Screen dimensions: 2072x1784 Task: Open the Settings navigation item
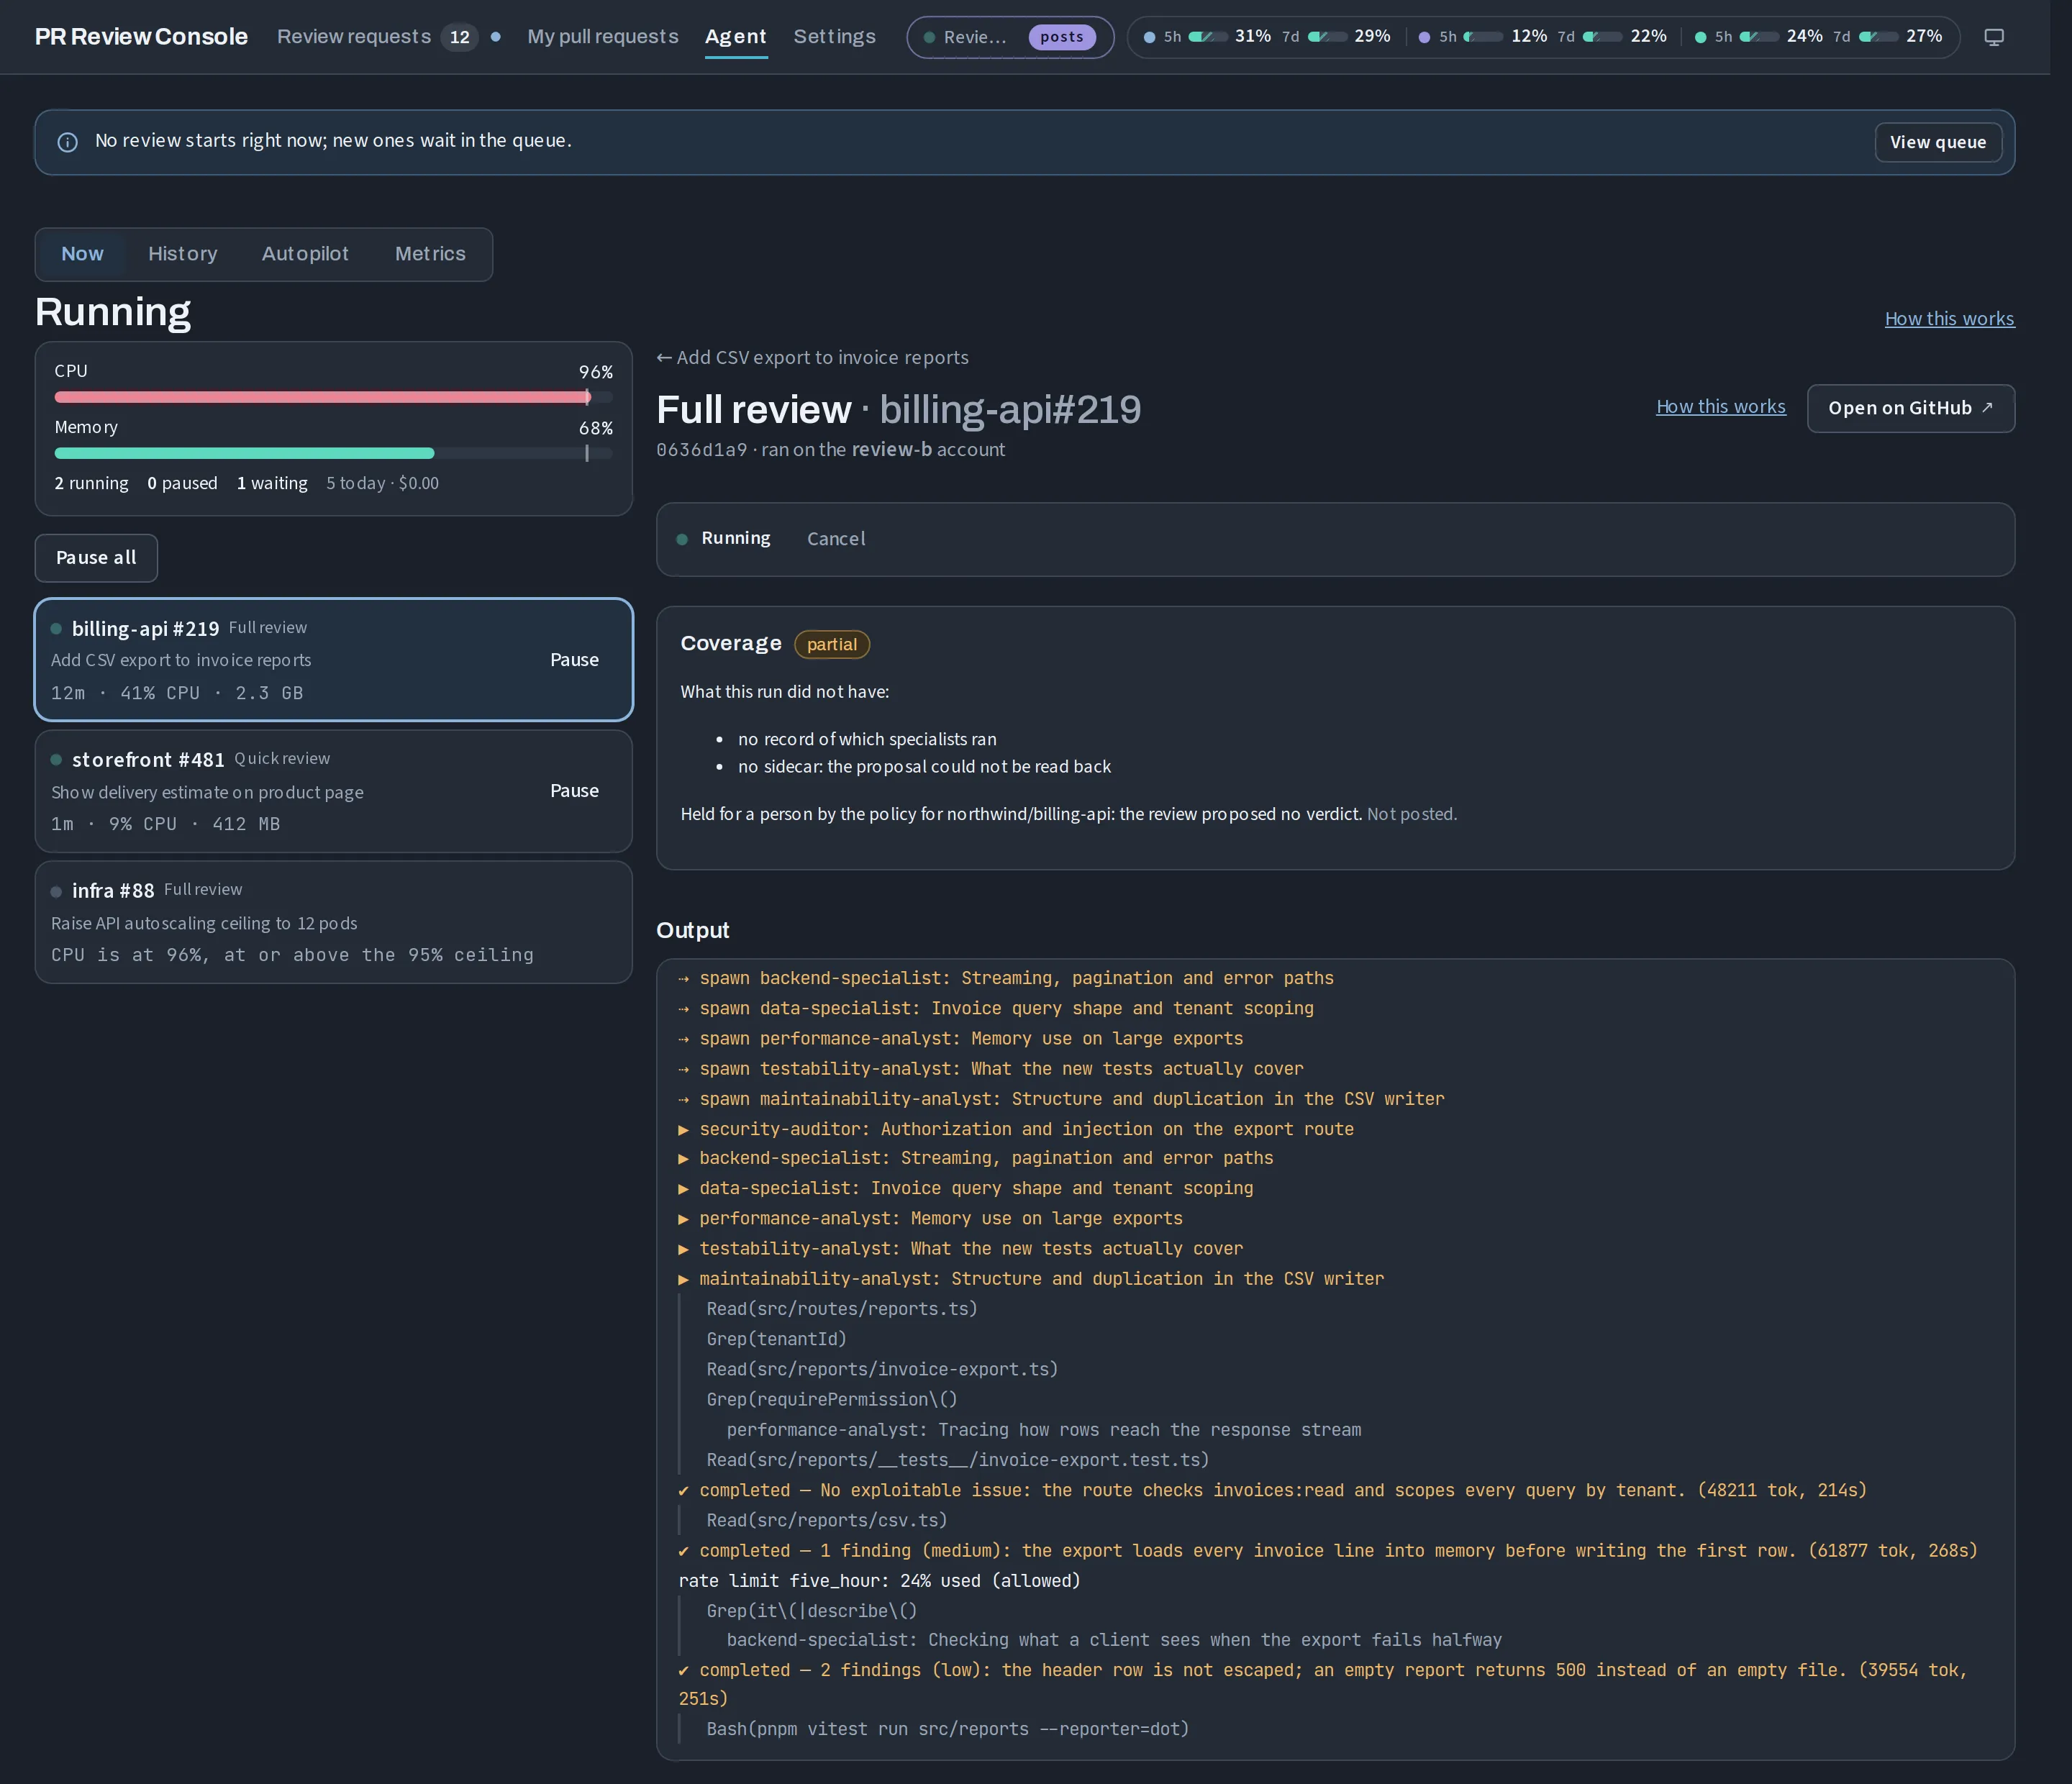click(x=834, y=37)
